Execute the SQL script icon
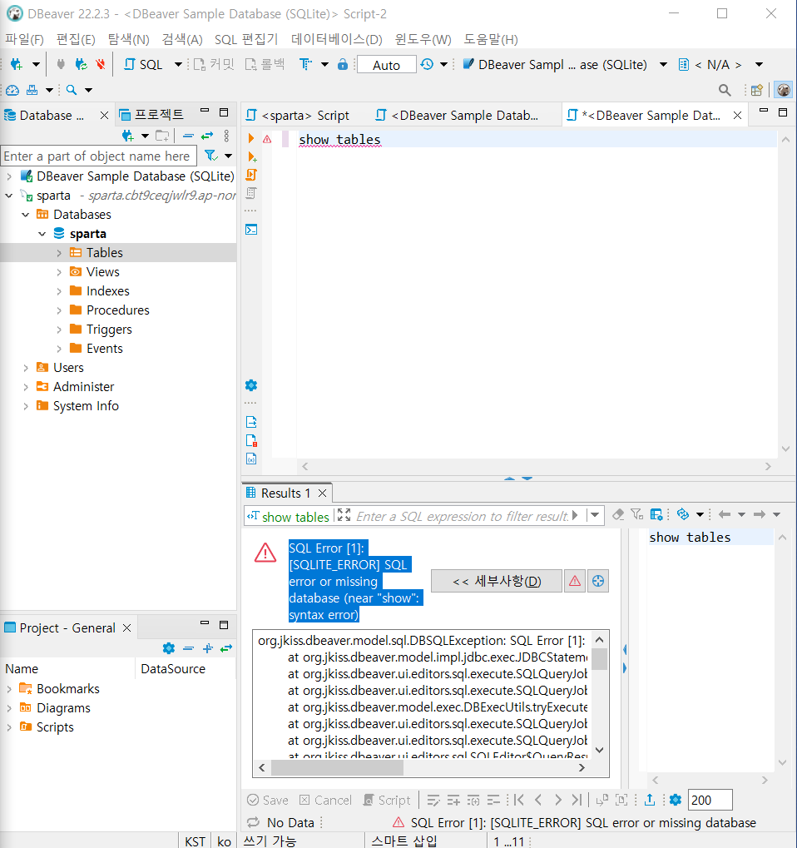Viewport: 797px width, 848px height. tap(251, 175)
